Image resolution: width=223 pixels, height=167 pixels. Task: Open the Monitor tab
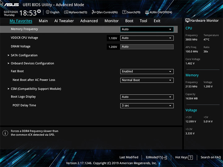(111, 21)
